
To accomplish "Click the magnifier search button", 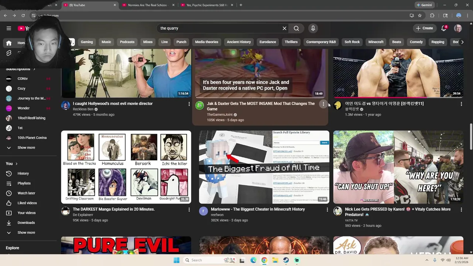I will (x=296, y=28).
